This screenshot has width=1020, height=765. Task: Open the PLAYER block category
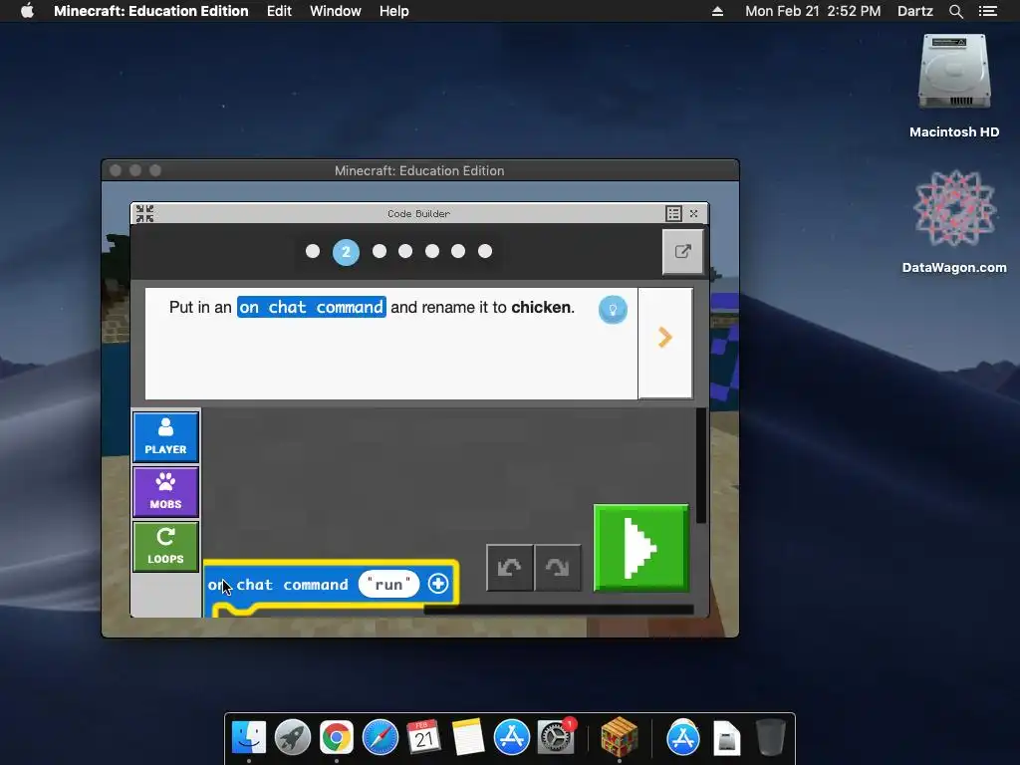pyautogui.click(x=165, y=436)
